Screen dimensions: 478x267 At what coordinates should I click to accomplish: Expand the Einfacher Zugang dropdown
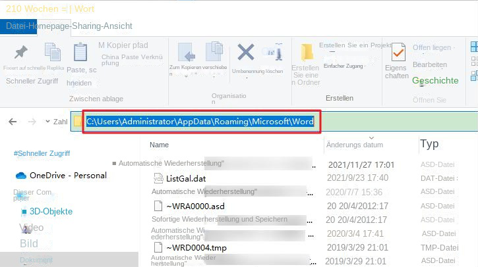pos(365,66)
